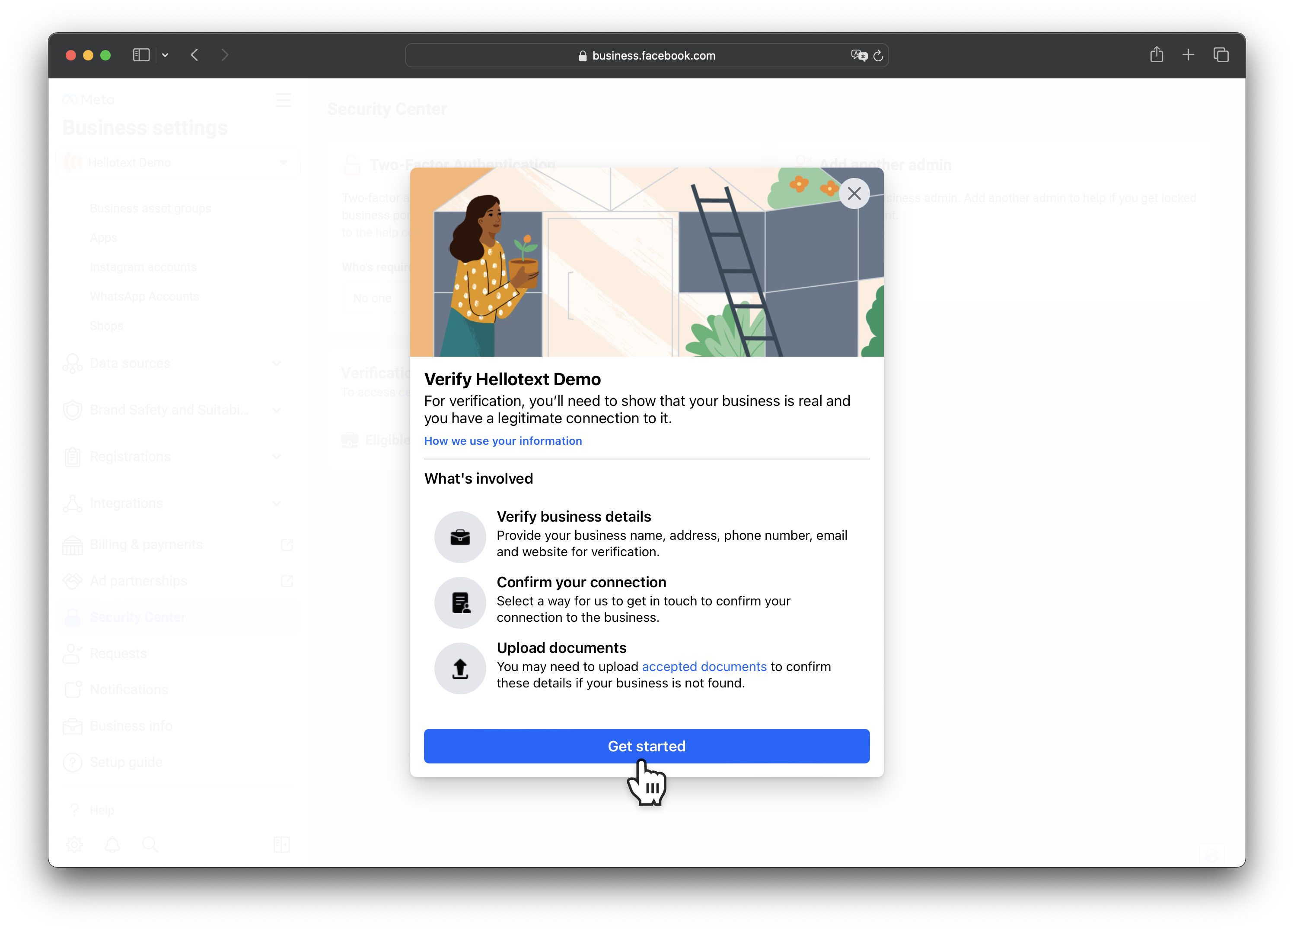Click the Notifications sidebar icon
1294x931 pixels.
point(73,689)
